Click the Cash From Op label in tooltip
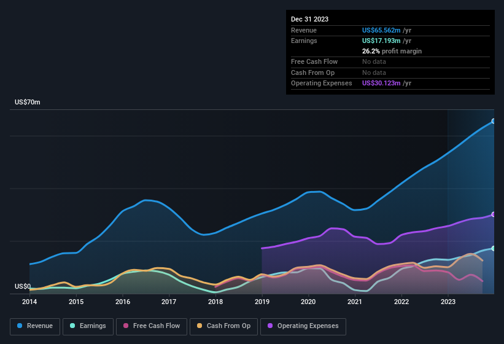 pyautogui.click(x=312, y=72)
